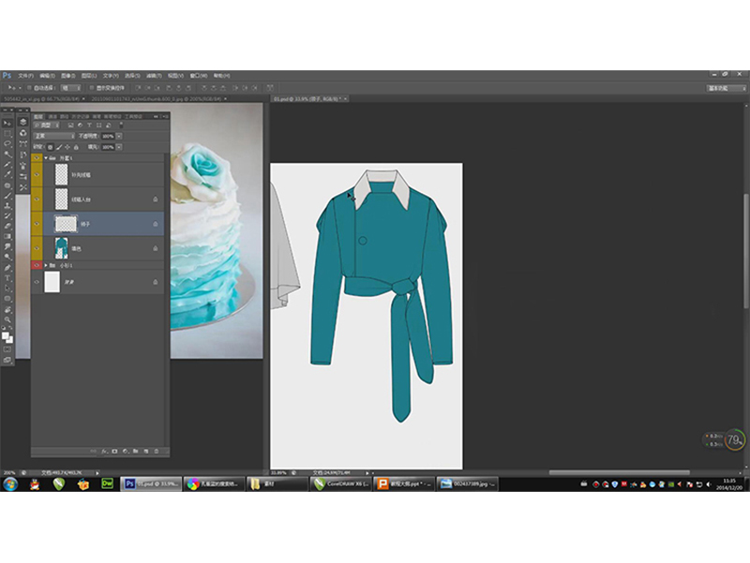This screenshot has height=563, width=750.
Task: Select the Zoom tool in the toolbox
Action: (7, 319)
